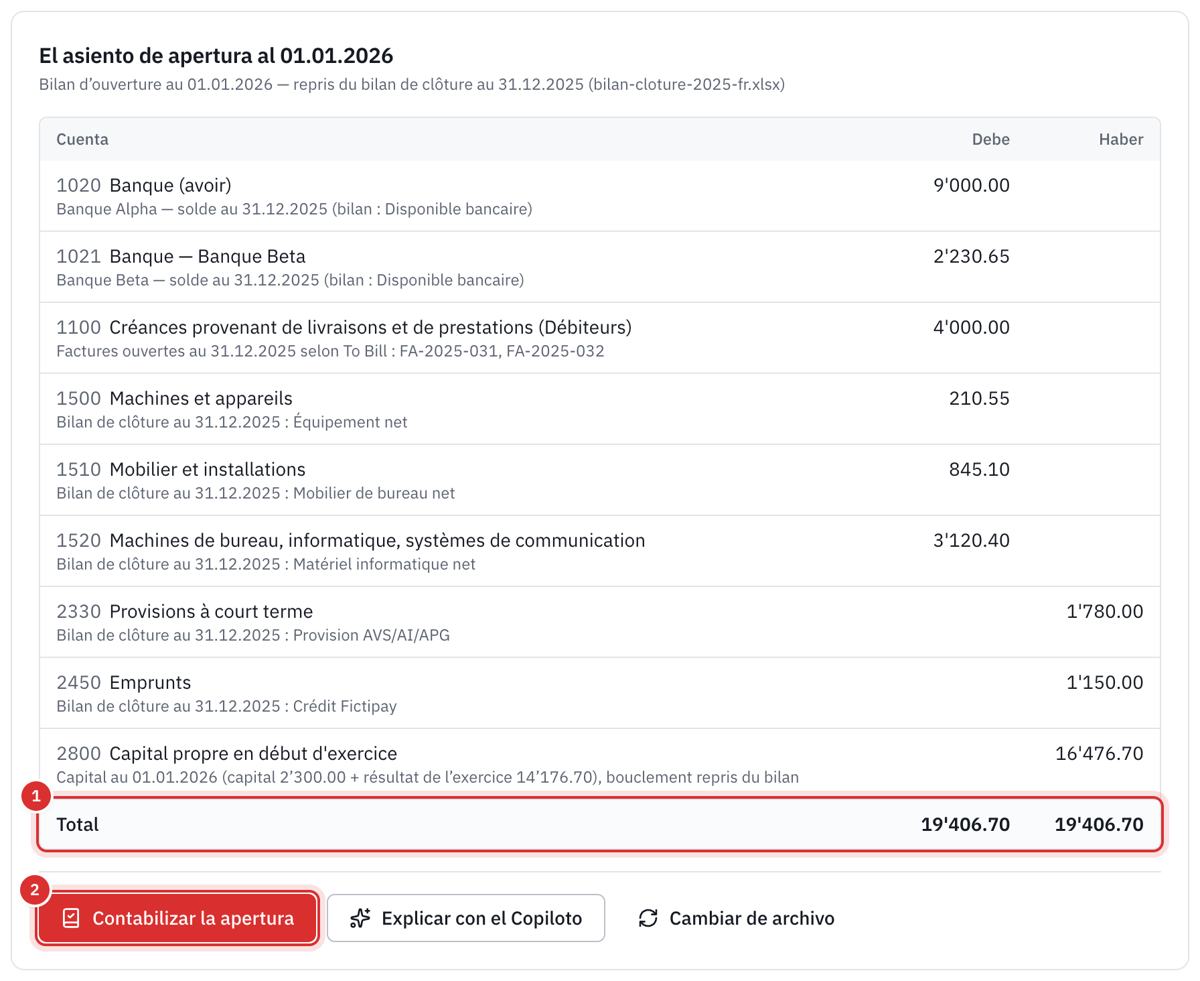Select the 1020 Banque (avoir) row
The image size is (1200, 981).
coord(600,196)
